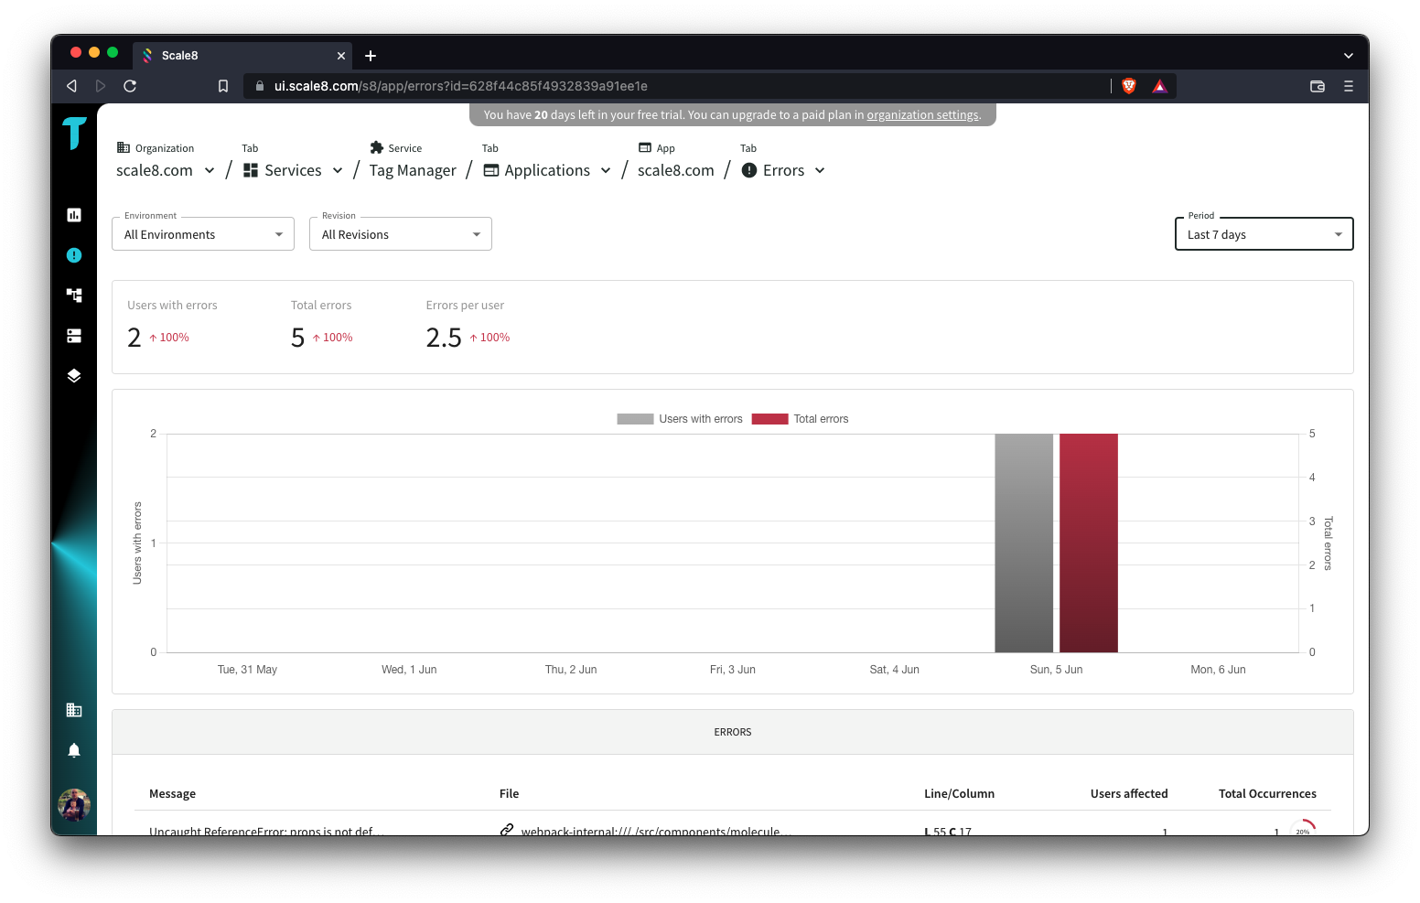
Task: Click the Users affected column header
Action: (x=1129, y=794)
